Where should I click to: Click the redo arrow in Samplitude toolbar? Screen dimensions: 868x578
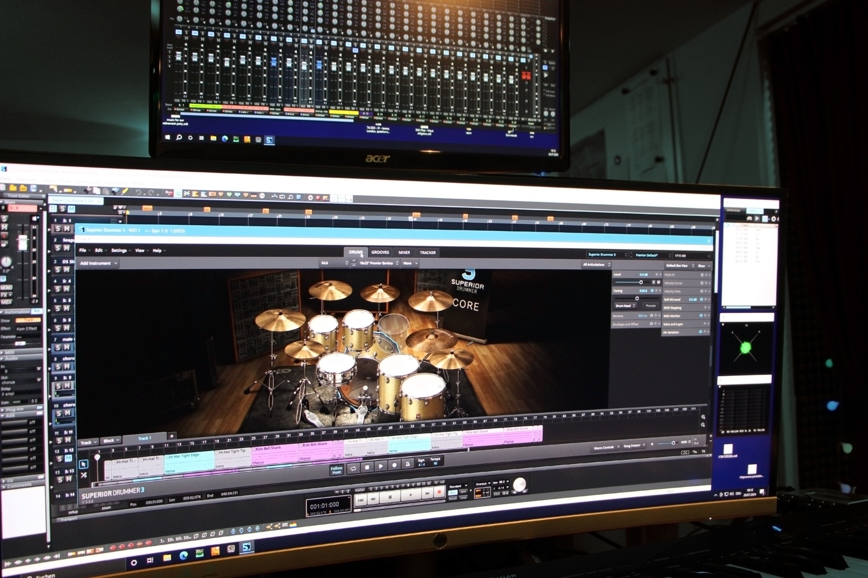click(151, 193)
